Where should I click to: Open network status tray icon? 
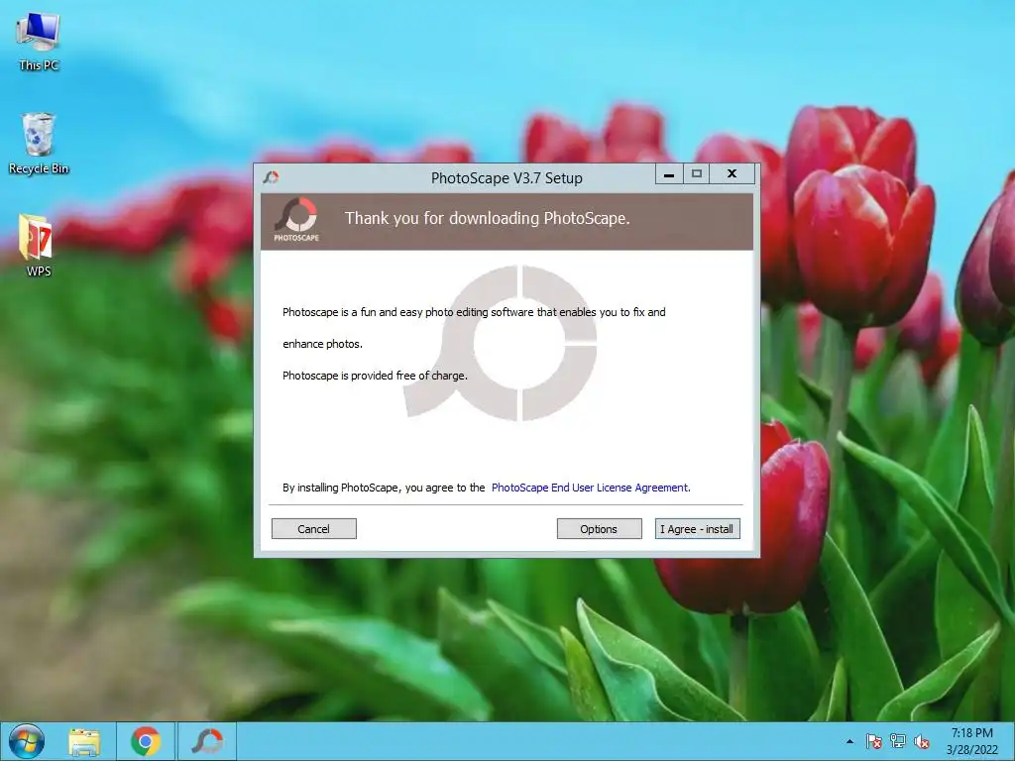(898, 741)
